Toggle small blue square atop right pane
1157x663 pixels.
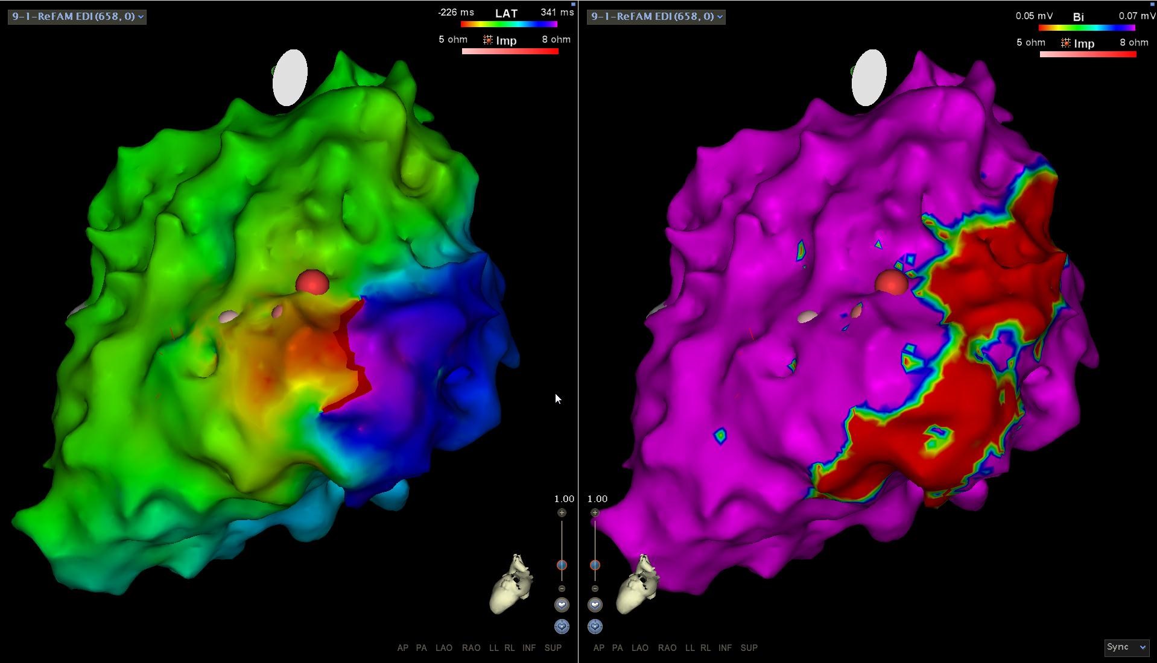coord(1152,4)
